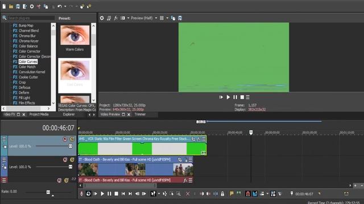This screenshot has width=364, height=204.
Task: Close the Video Preview tab
Action: tap(129, 114)
